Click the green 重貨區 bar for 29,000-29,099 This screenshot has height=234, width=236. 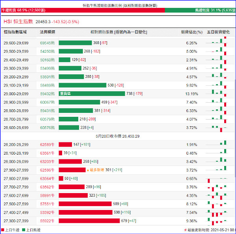92,94
